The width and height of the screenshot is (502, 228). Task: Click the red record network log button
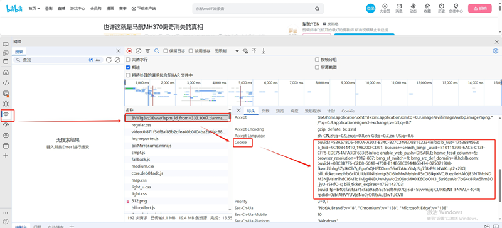pos(129,51)
